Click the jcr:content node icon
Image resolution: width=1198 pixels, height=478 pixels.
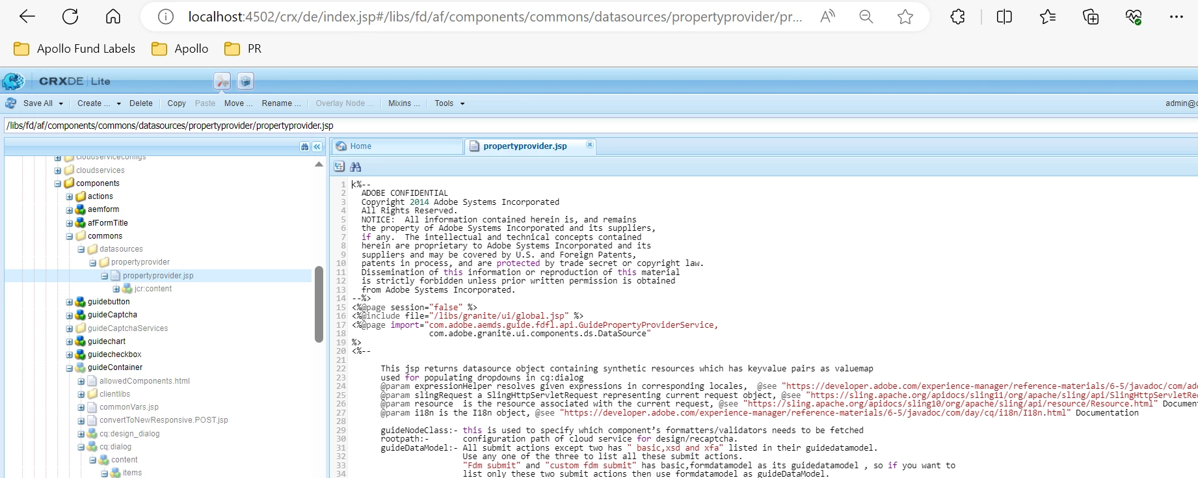point(127,289)
